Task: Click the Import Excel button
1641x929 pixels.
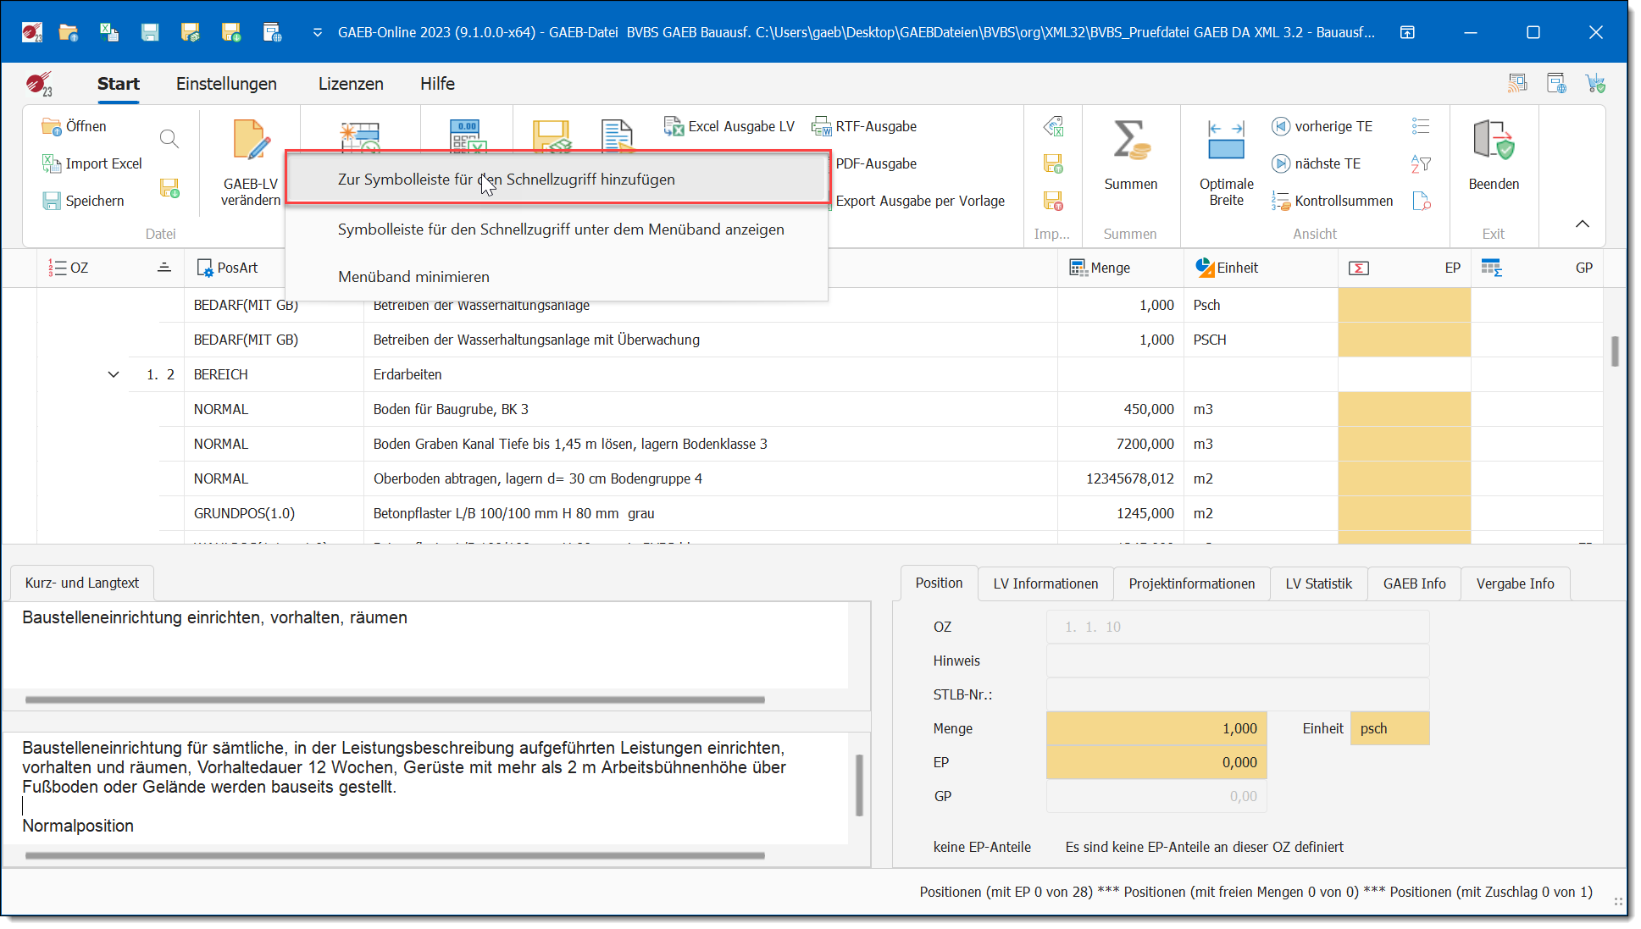Action: point(93,163)
